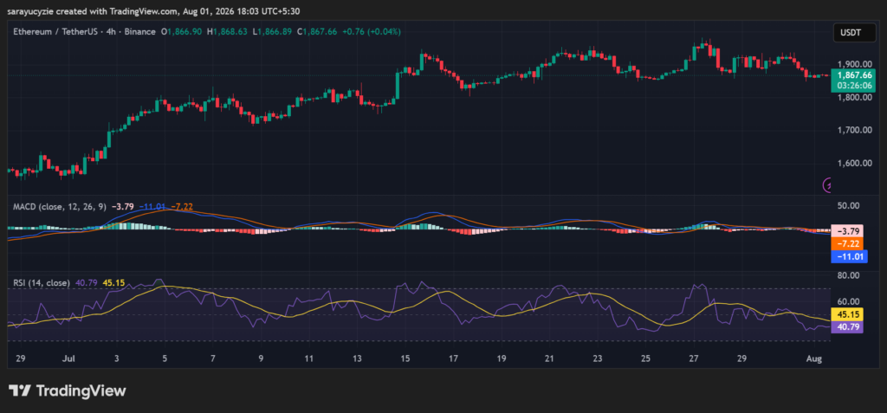887x413 pixels.
Task: Click the 11 date label on time axis
Action: pyautogui.click(x=309, y=358)
